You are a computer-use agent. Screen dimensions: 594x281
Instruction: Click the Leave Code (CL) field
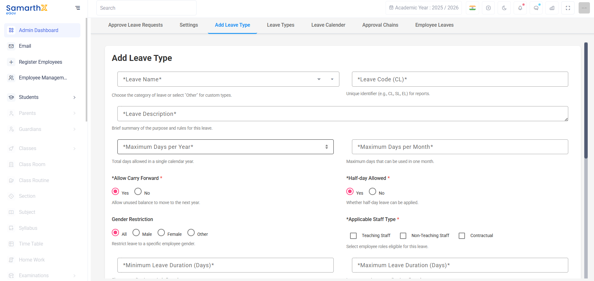[x=460, y=79]
